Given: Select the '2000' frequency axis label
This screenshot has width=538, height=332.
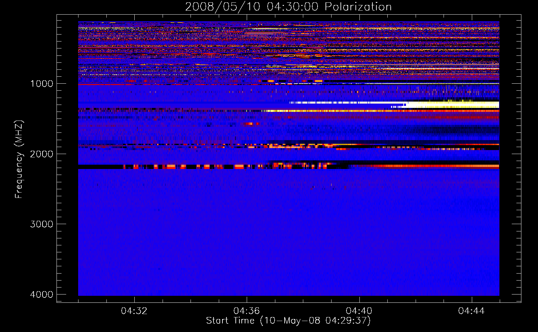Looking at the screenshot, I should tap(42, 154).
